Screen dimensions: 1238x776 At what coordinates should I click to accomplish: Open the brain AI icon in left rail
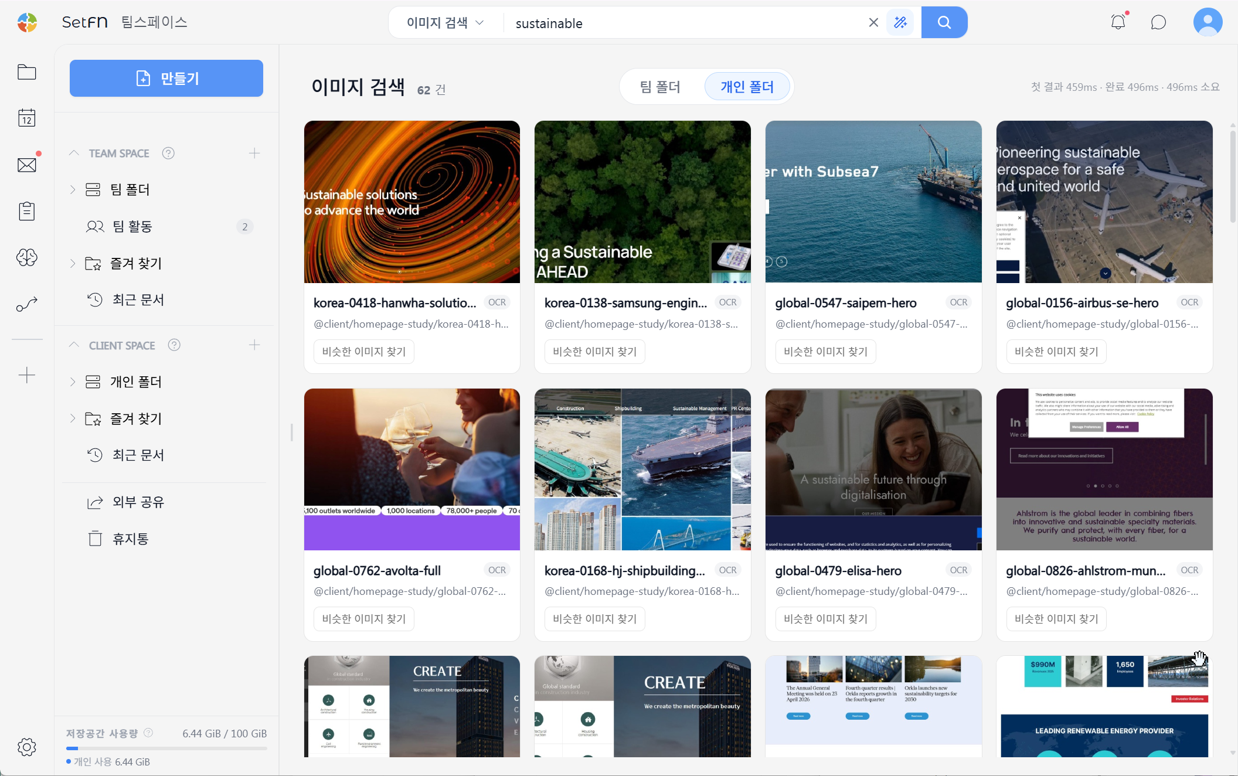(27, 257)
